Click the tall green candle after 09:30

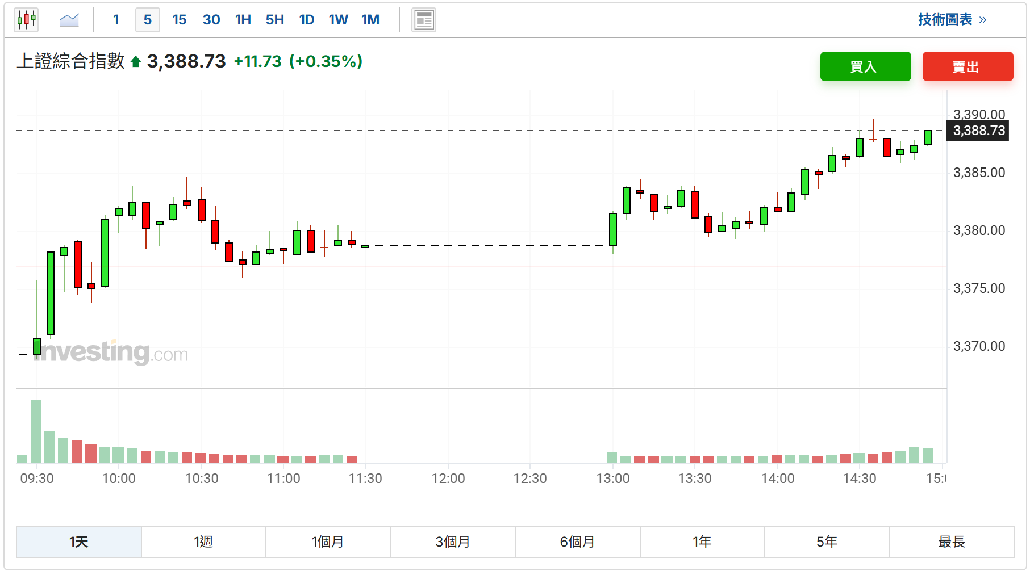click(51, 293)
